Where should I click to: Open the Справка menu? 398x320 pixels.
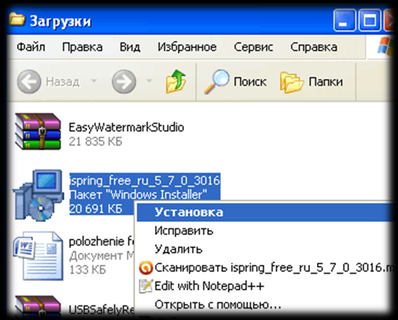click(314, 47)
